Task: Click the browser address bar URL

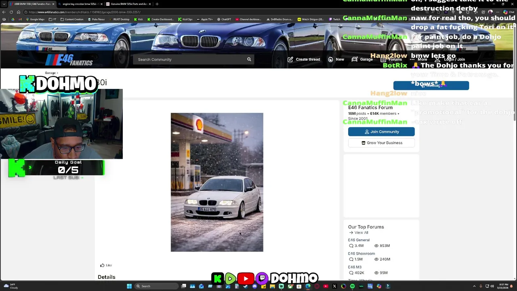Action: (x=84, y=12)
